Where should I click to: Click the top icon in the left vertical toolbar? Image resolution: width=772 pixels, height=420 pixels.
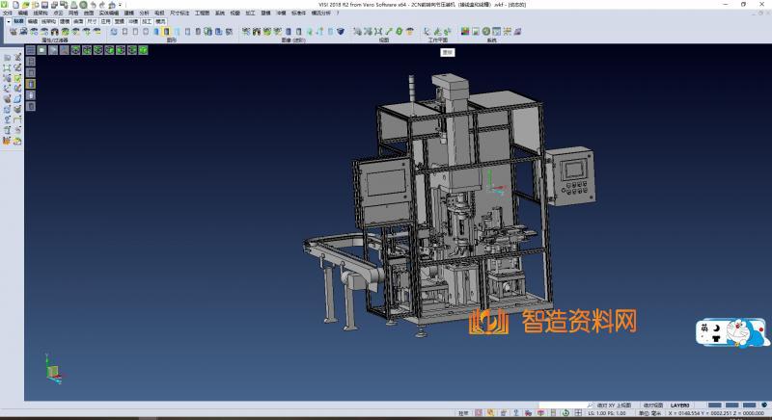coord(7,58)
